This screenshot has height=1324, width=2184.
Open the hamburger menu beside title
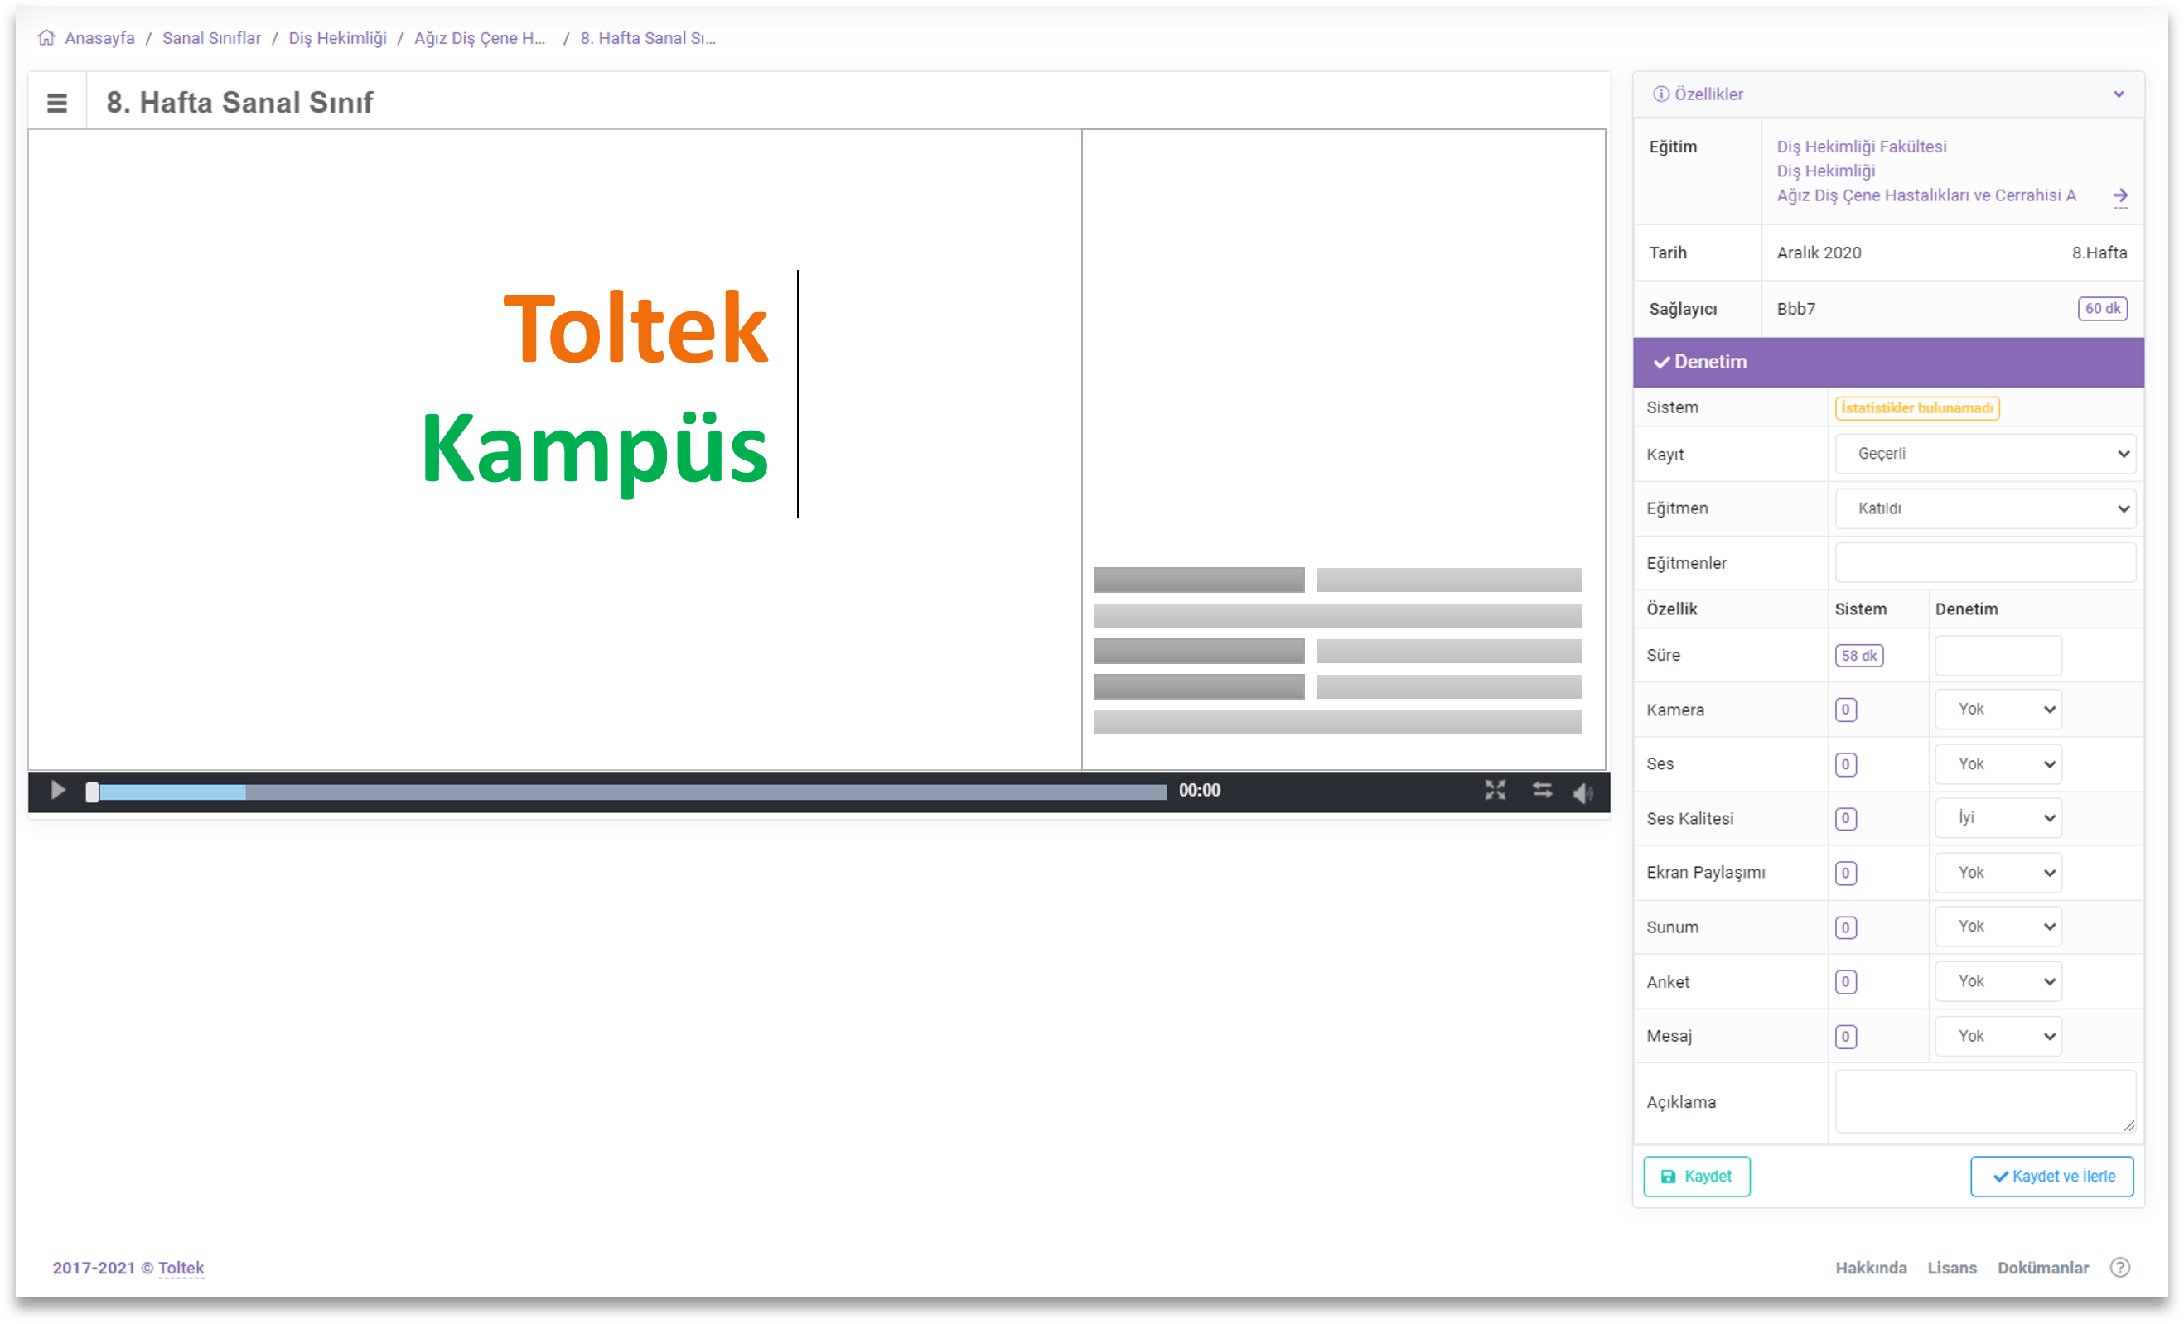pos(56,103)
